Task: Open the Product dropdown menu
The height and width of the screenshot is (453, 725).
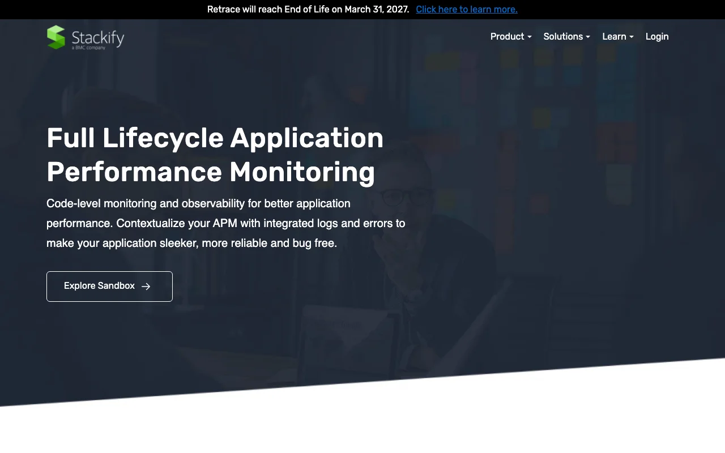Action: click(511, 36)
